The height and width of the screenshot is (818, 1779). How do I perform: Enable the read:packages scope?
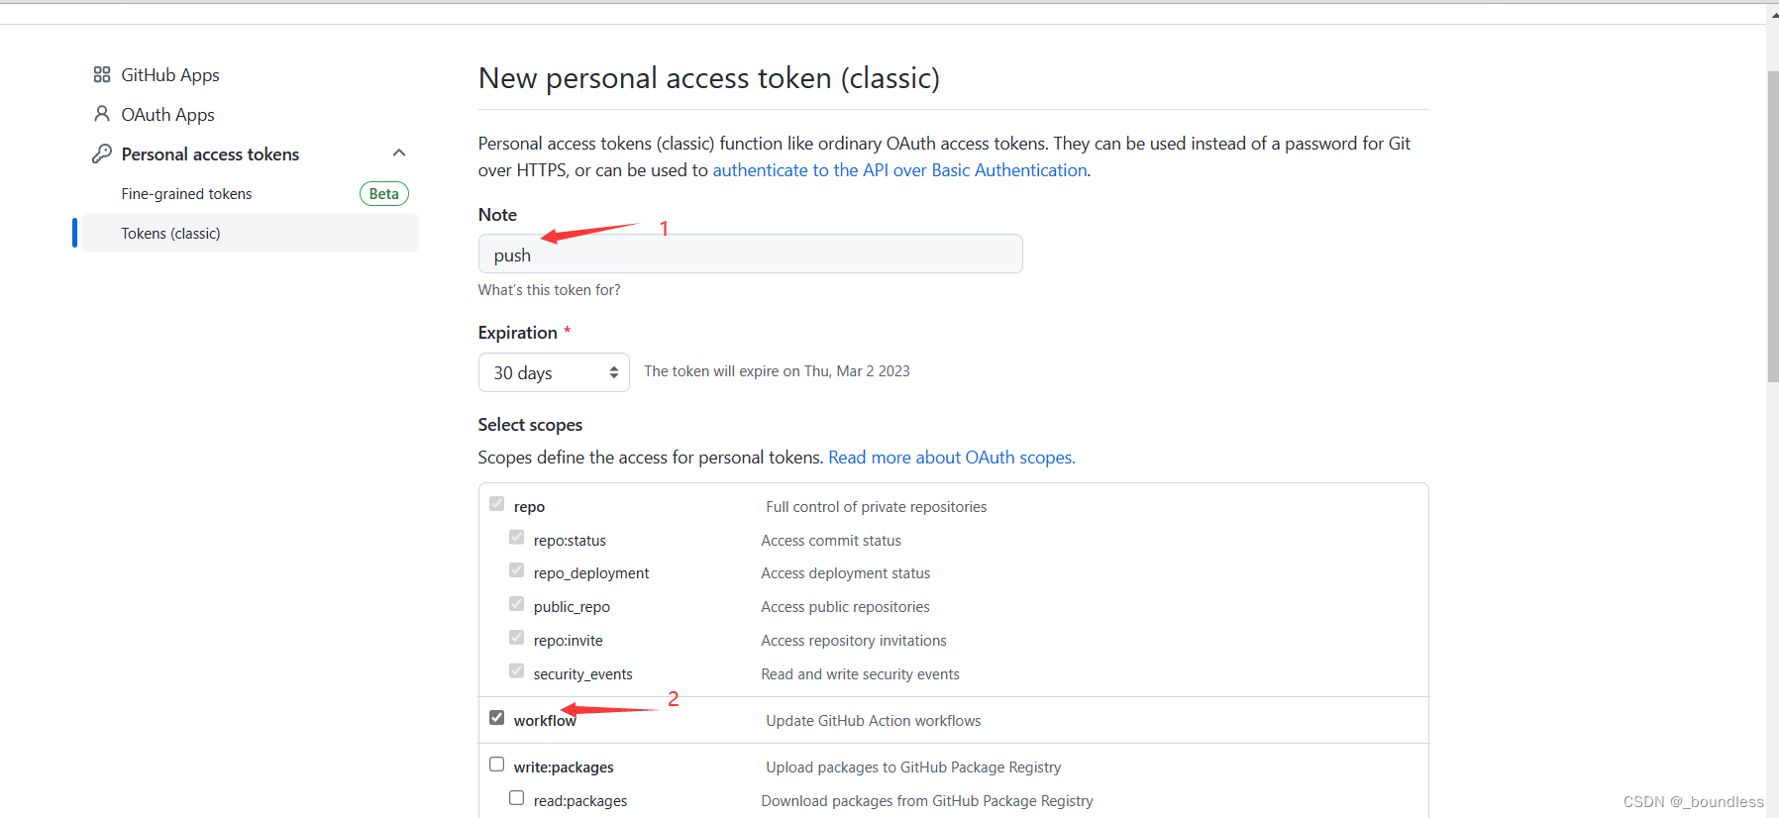516,797
